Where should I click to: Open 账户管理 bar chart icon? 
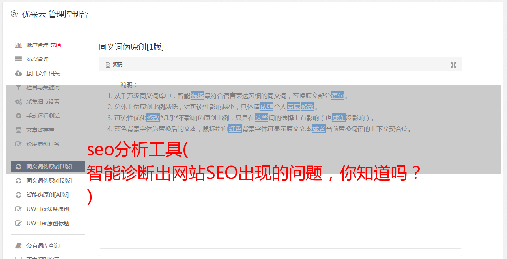[18, 45]
